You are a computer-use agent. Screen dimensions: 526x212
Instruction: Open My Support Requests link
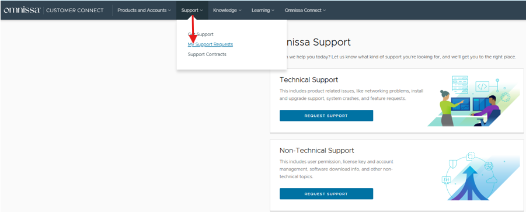click(x=210, y=44)
